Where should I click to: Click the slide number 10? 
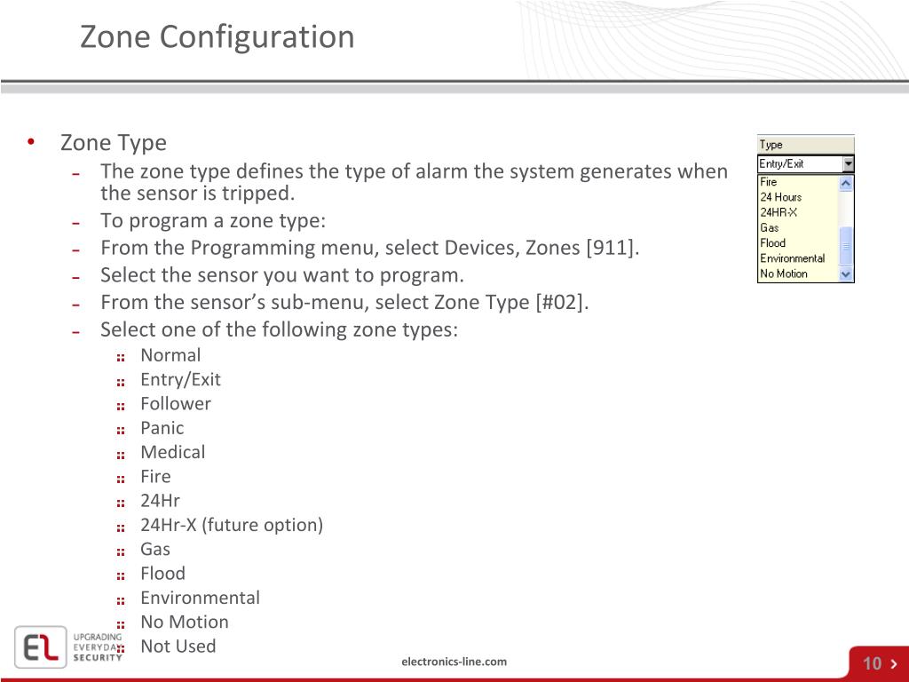(873, 663)
